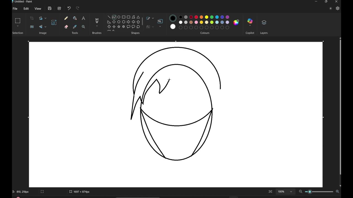Open the Layers panel
The image size is (353, 198).
[264, 22]
